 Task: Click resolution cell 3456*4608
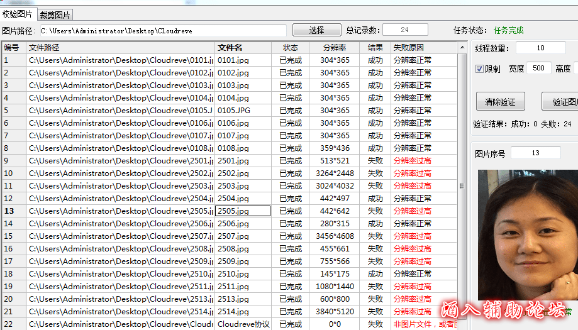point(335,236)
